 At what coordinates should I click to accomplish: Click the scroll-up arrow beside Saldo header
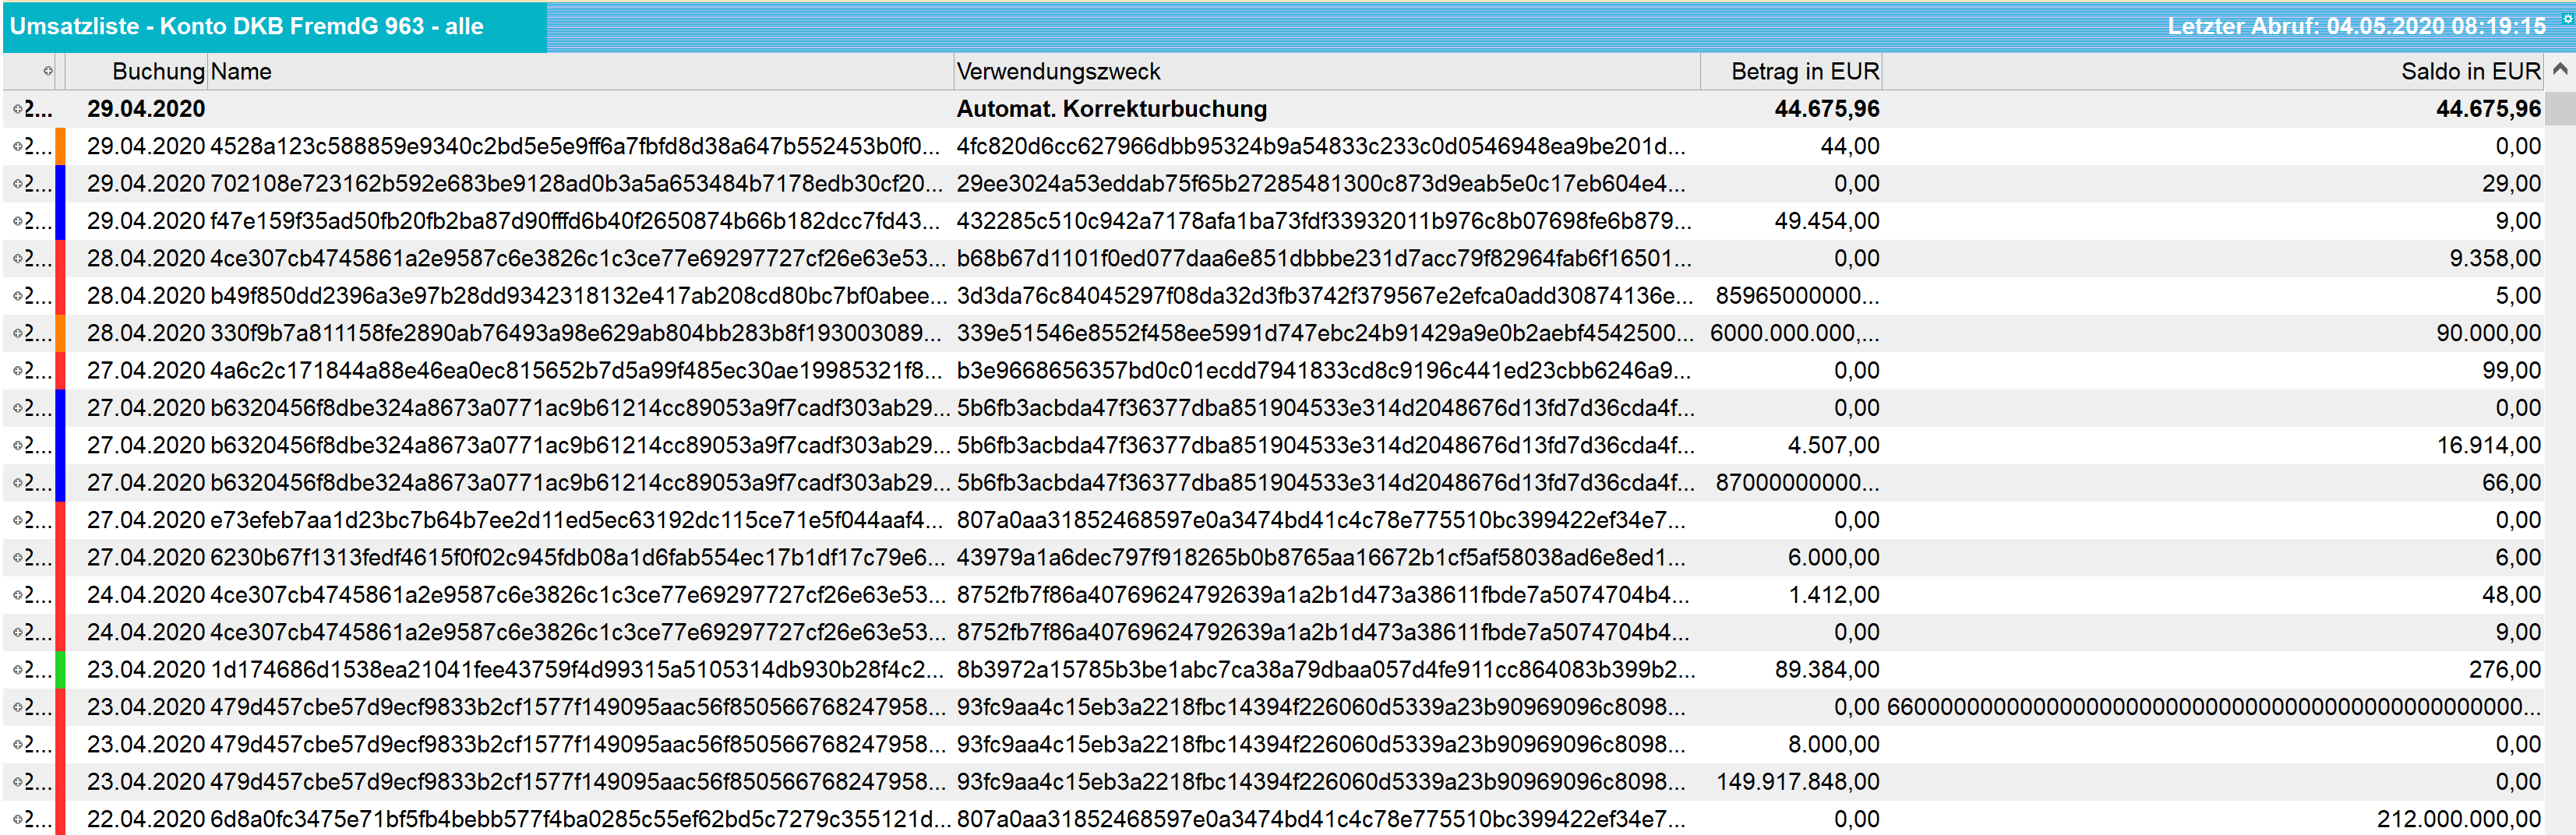coord(2560,70)
